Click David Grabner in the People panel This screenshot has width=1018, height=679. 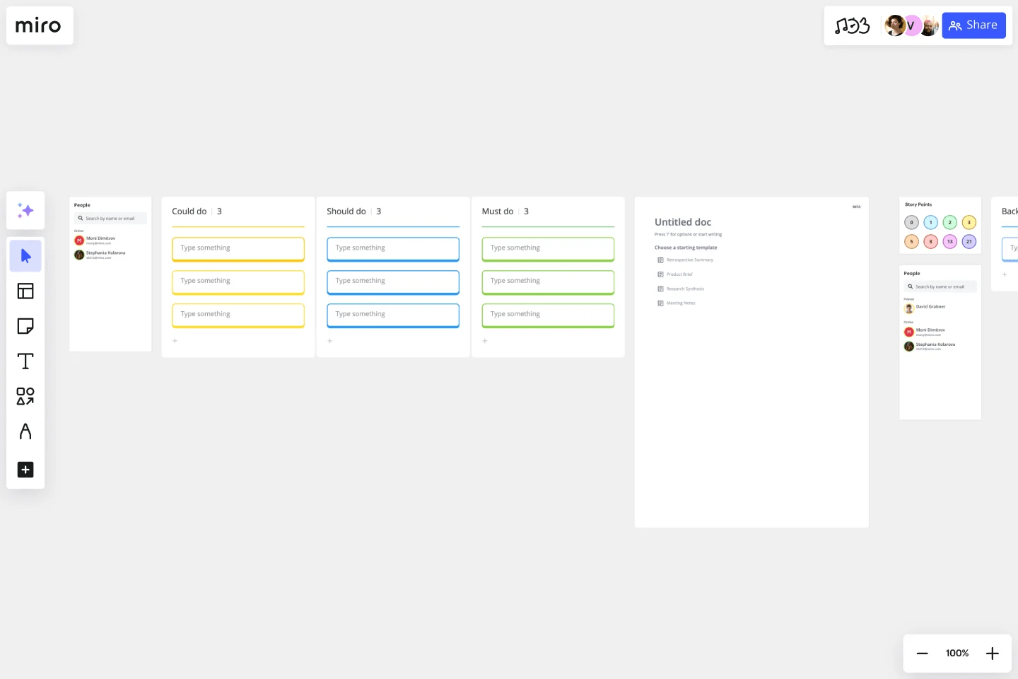pos(930,306)
